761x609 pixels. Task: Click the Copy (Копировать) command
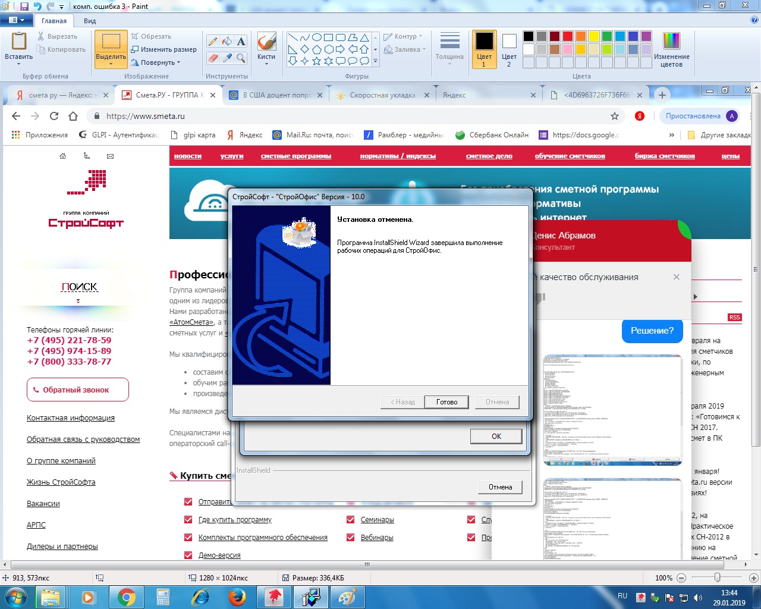(x=61, y=49)
